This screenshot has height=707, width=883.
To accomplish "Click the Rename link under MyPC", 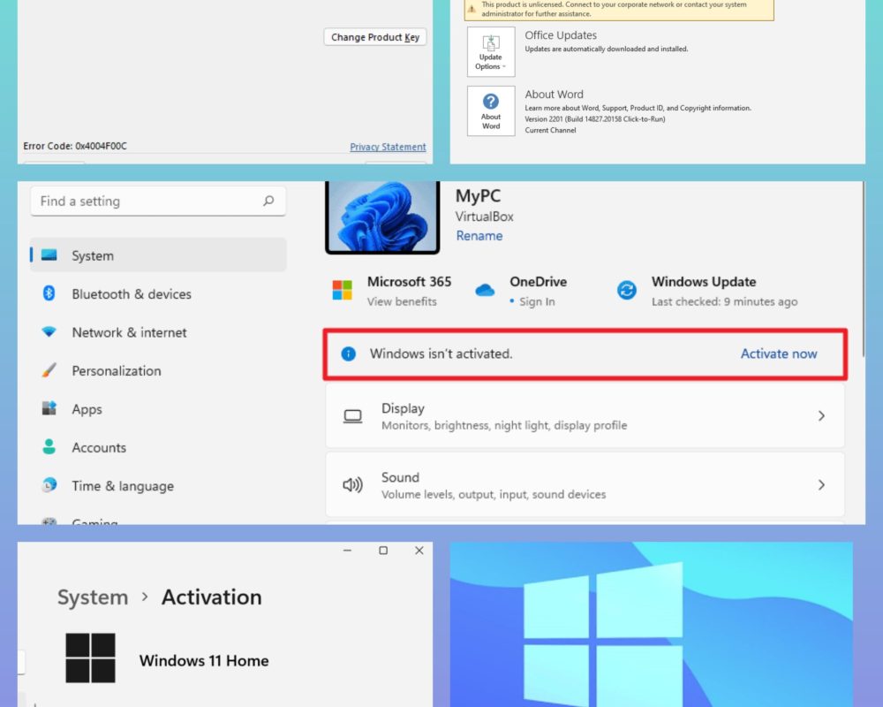I will coord(479,236).
